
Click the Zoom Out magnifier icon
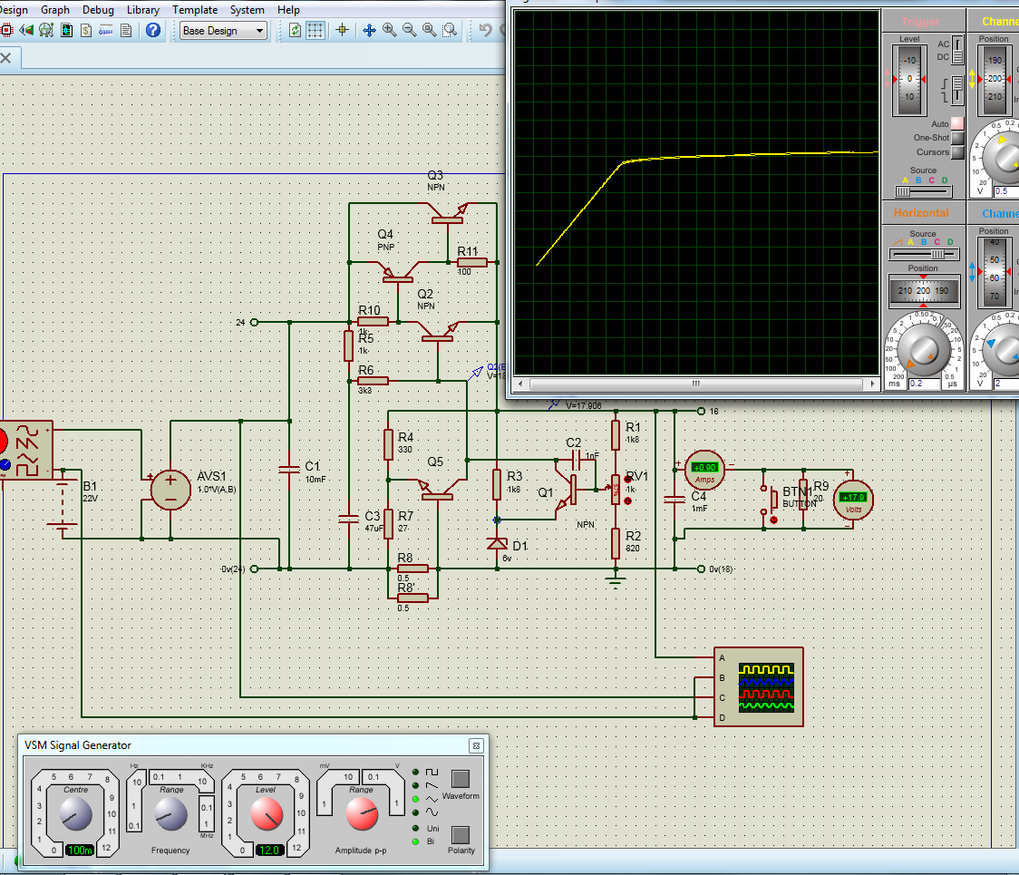pos(410,30)
